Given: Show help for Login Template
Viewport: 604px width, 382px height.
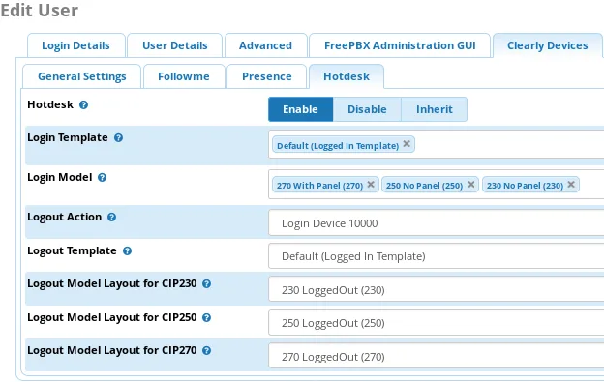Looking at the screenshot, I should click(x=119, y=138).
